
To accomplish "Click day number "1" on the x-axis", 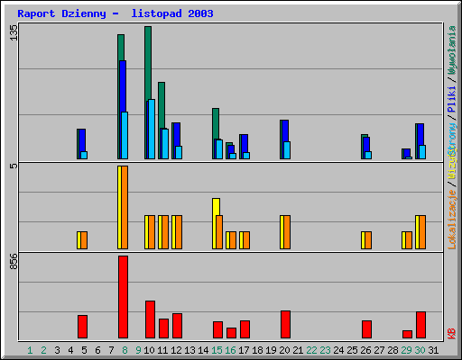I will [x=30, y=350].
